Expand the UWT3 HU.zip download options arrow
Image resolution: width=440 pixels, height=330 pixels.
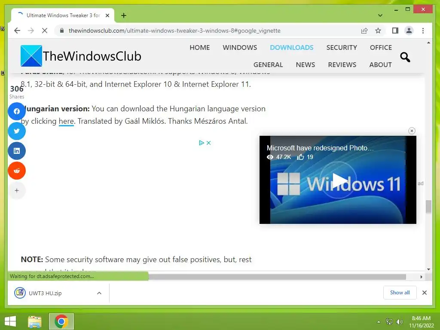pos(99,293)
